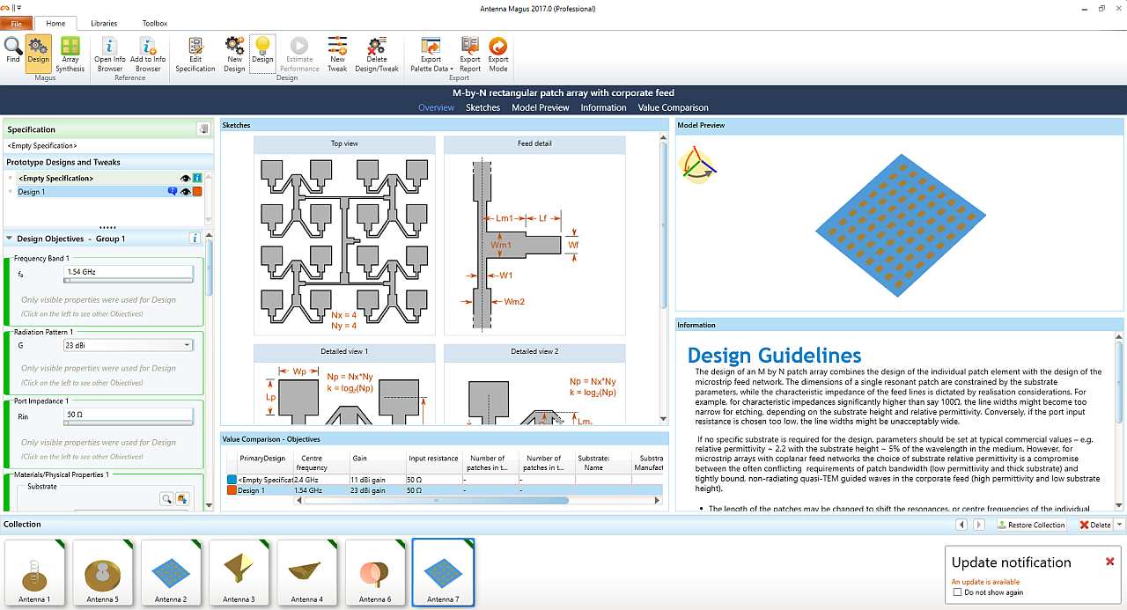Image resolution: width=1127 pixels, height=610 pixels.
Task: Check 'Do not show again' box
Action: click(958, 592)
